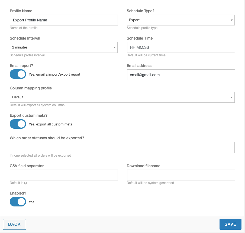Focus the CSV field separator input

pyautogui.click(x=64, y=175)
